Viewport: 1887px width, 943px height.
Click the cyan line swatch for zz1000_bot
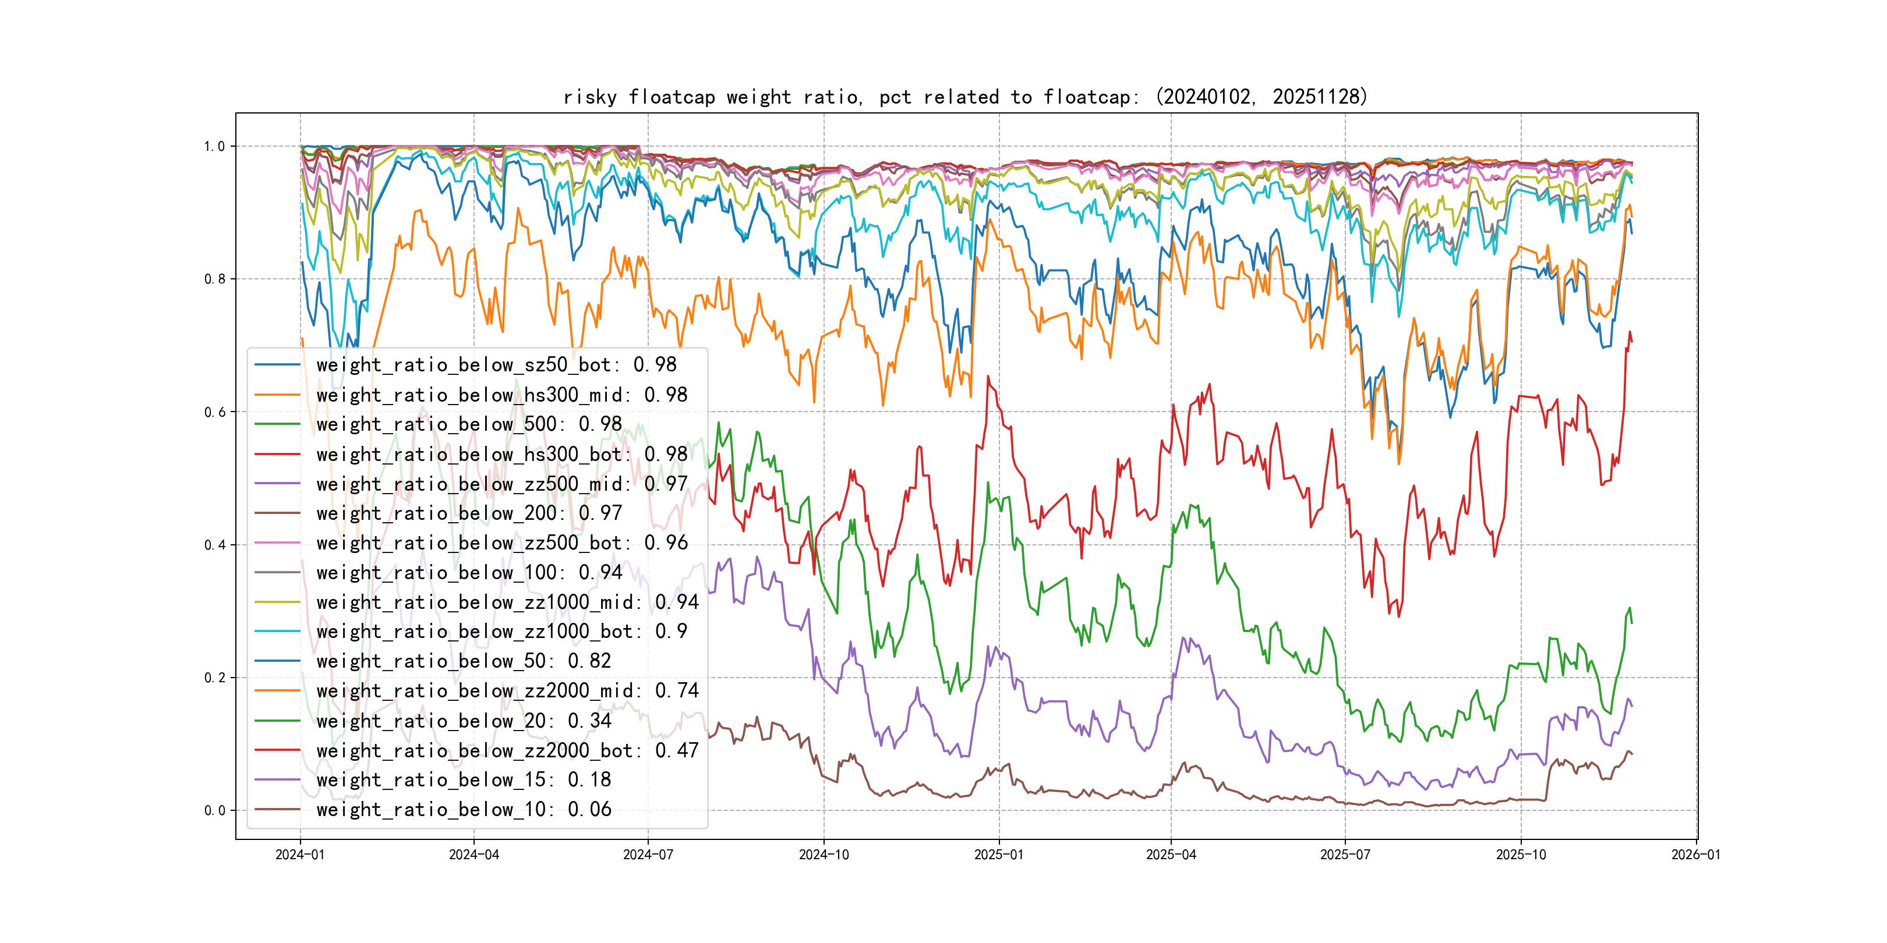pos(278,631)
